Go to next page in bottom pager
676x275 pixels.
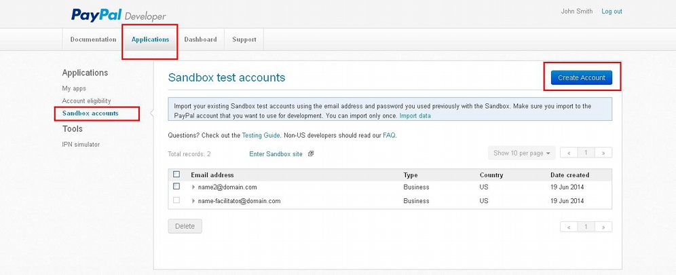click(x=603, y=227)
